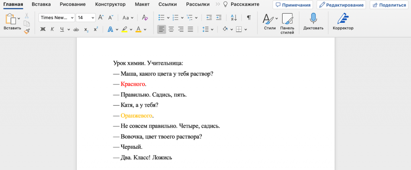This screenshot has width=411, height=170.
Task: Open the Рассылки tab
Action: [197, 4]
